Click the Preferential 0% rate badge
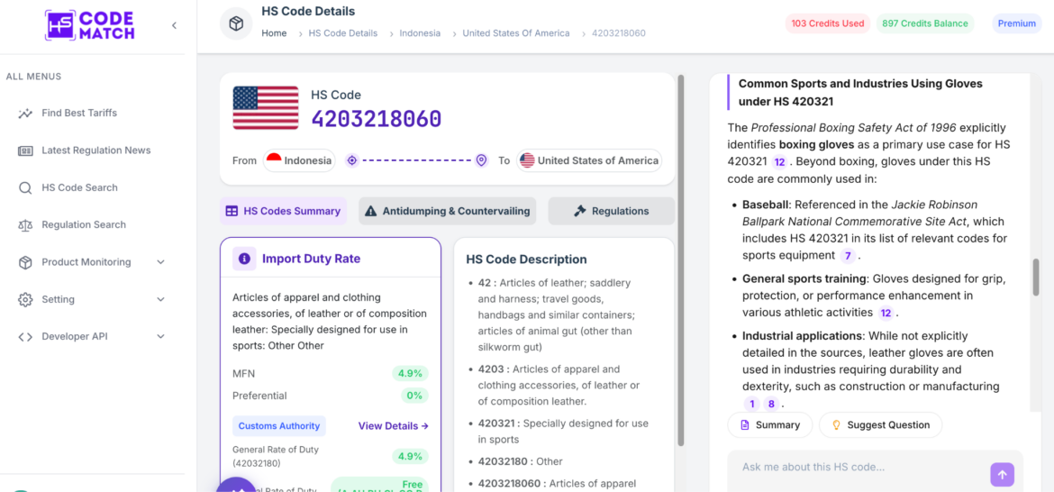This screenshot has width=1054, height=492. tap(414, 396)
